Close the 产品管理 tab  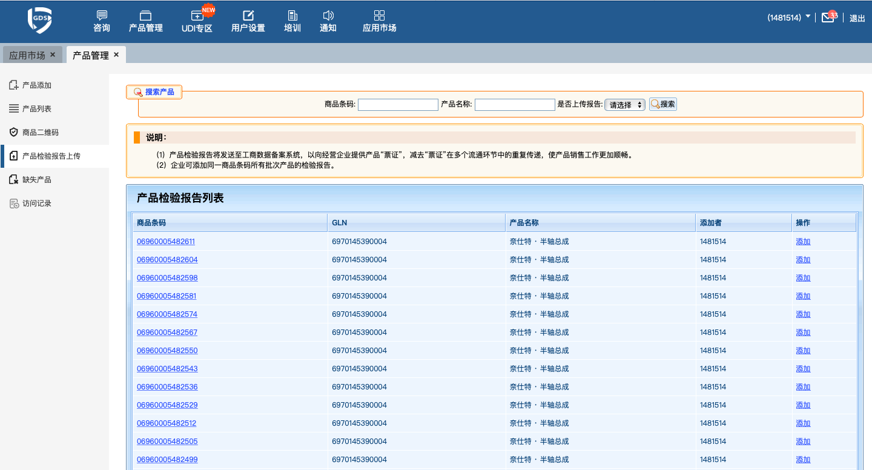point(116,55)
